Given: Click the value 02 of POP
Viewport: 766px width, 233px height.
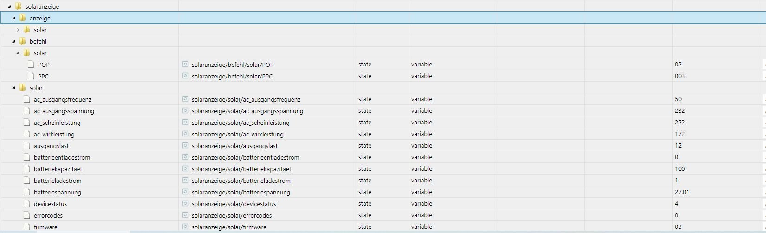Looking at the screenshot, I should coord(678,65).
